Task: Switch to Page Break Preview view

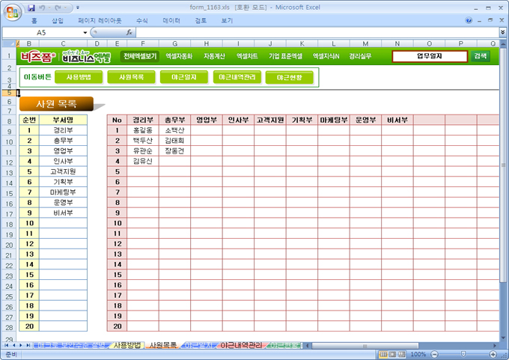Action: point(402,354)
